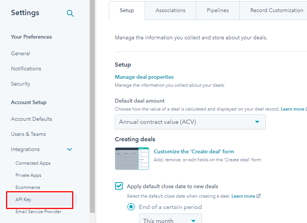Open the API Key settings page
Image resolution: width=307 pixels, height=223 pixels.
pos(22,199)
